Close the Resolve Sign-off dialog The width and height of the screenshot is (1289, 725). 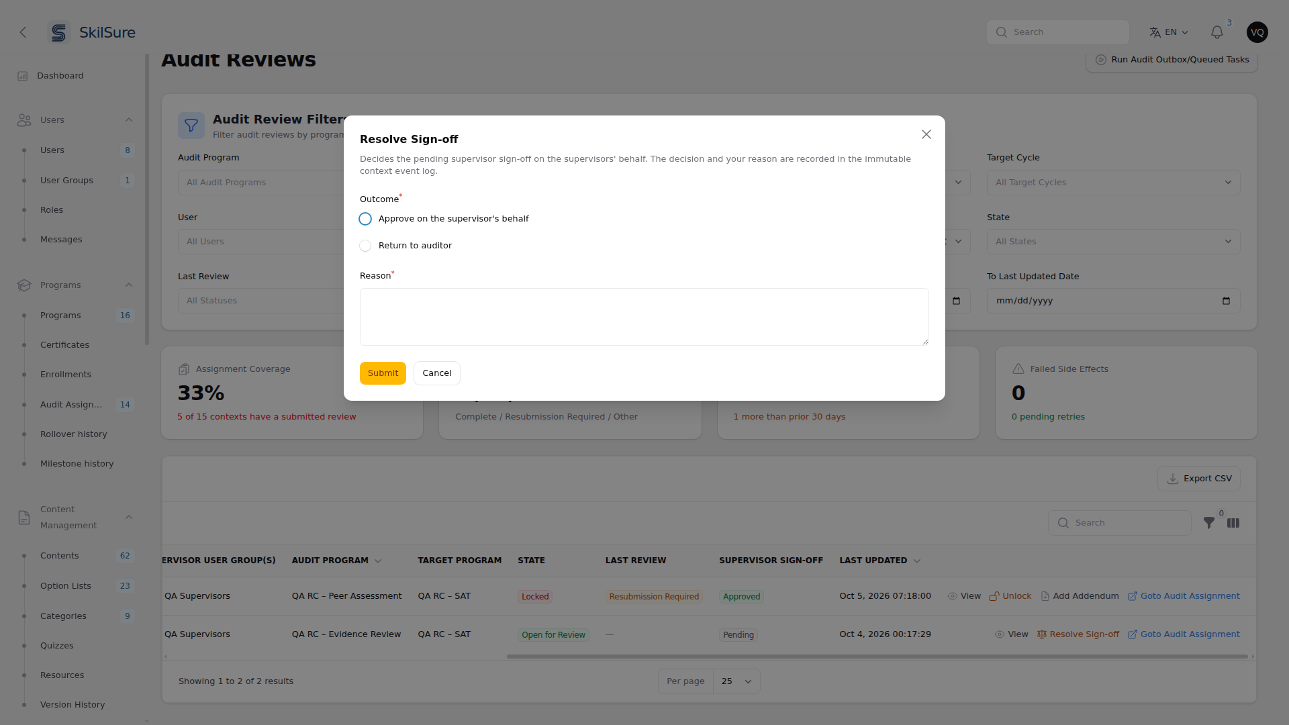(x=926, y=134)
